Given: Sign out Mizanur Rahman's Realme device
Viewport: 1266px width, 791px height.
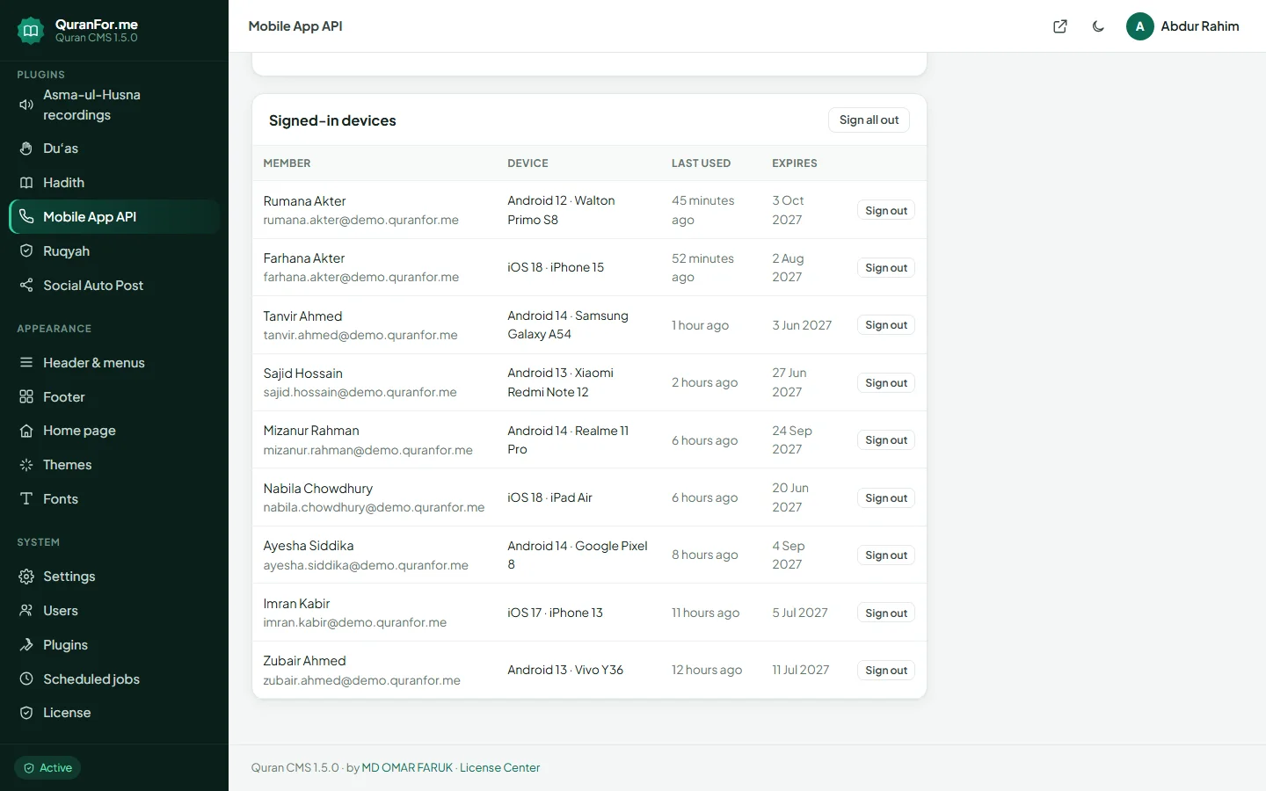Looking at the screenshot, I should (886, 440).
